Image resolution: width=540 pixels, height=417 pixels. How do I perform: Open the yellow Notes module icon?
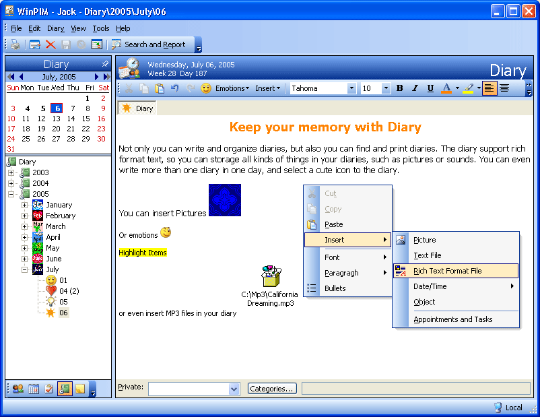pos(80,389)
